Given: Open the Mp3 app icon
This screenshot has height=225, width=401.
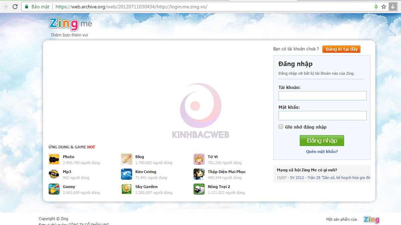Looking at the screenshot, I should (54, 174).
